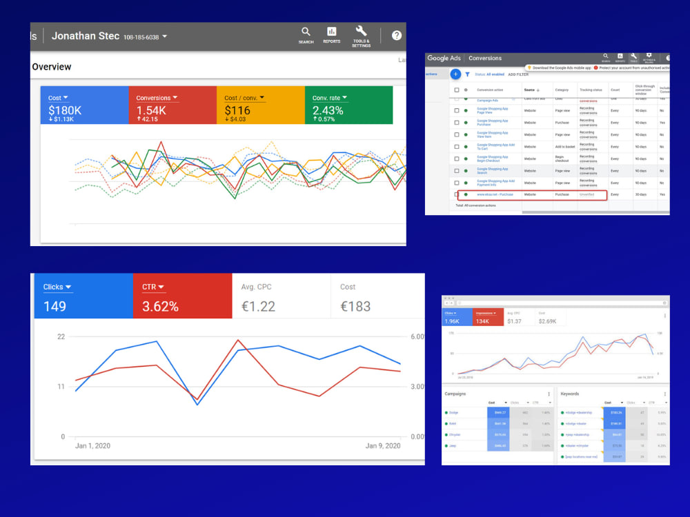Open Search in the Jonathan Stec header

[x=306, y=35]
